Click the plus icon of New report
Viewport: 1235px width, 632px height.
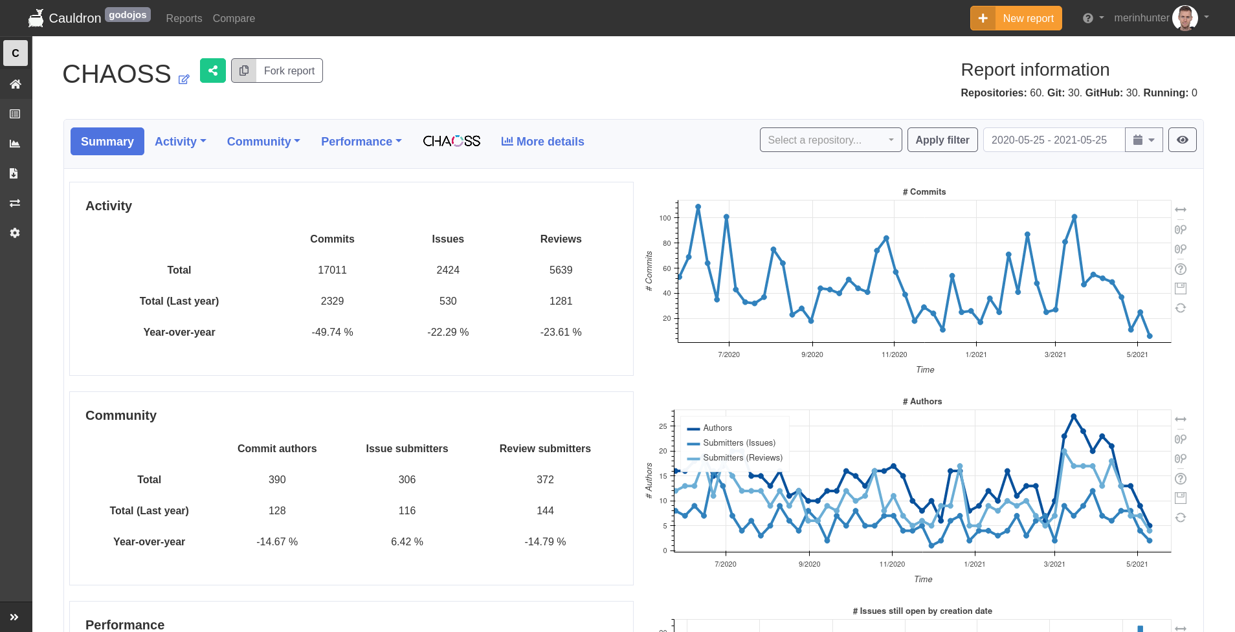click(x=983, y=18)
